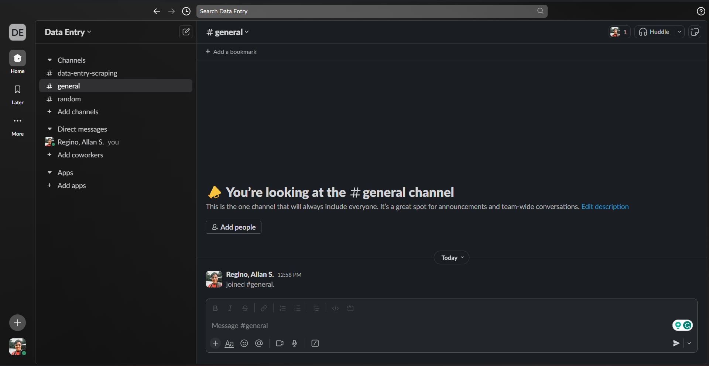Collapse the Channels section
Screen dimensions: 709x366
pyautogui.click(x=49, y=60)
